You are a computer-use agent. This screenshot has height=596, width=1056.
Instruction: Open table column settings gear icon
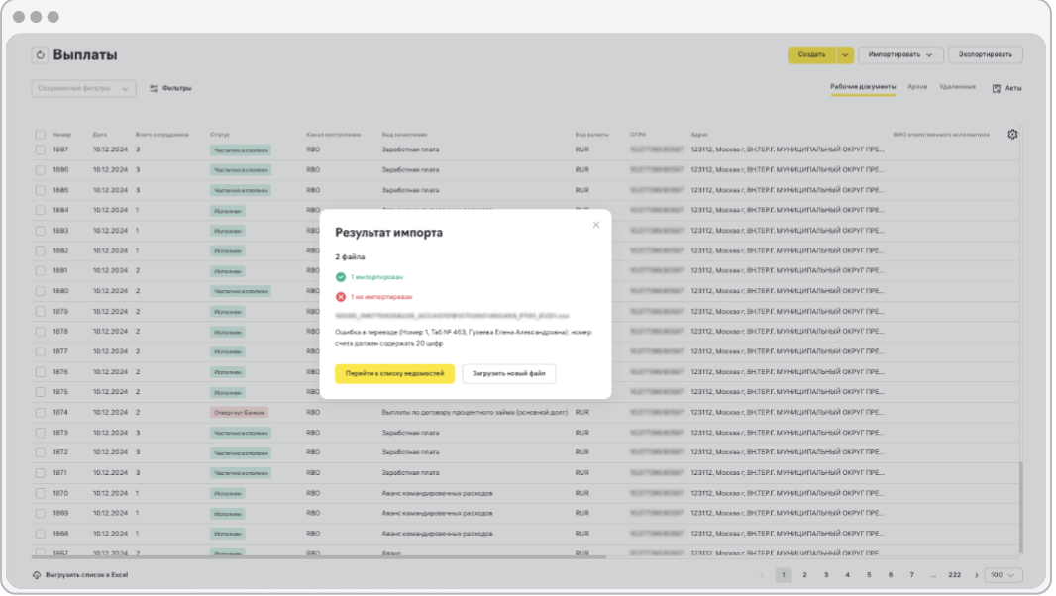coord(1012,135)
